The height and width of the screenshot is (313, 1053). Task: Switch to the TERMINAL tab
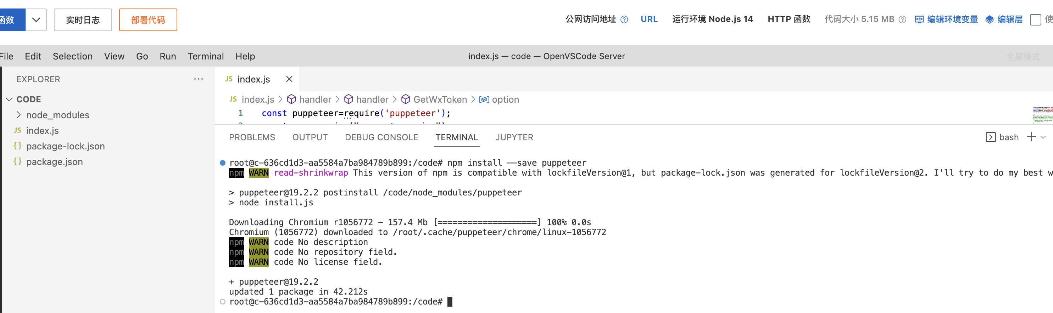click(457, 137)
